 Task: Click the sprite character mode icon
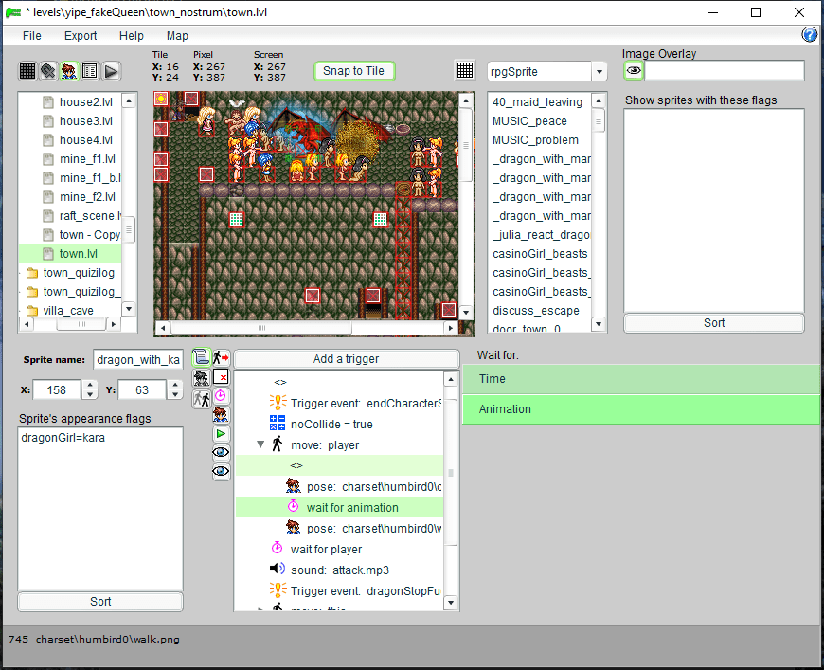pos(69,71)
